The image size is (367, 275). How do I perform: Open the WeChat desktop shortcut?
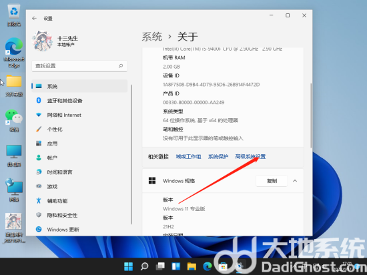click(x=14, y=120)
